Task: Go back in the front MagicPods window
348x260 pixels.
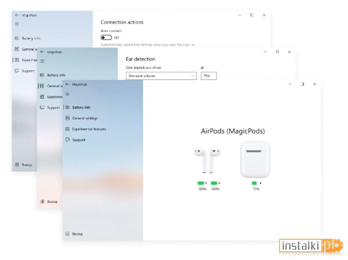Action: pyautogui.click(x=67, y=84)
